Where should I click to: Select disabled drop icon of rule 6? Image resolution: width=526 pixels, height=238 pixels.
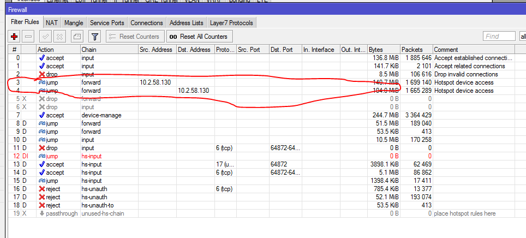click(42, 107)
